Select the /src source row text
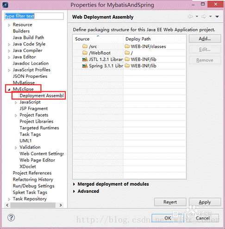Image resolution: width=225 pixels, height=229 pixels. tap(93, 46)
